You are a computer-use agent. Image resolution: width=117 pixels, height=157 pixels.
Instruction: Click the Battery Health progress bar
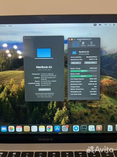83,76
